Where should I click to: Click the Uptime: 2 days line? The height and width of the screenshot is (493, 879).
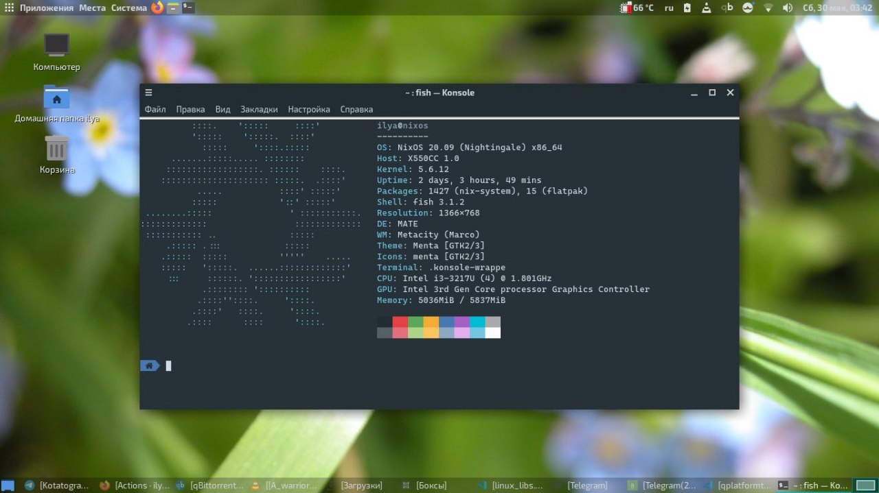coord(459,180)
